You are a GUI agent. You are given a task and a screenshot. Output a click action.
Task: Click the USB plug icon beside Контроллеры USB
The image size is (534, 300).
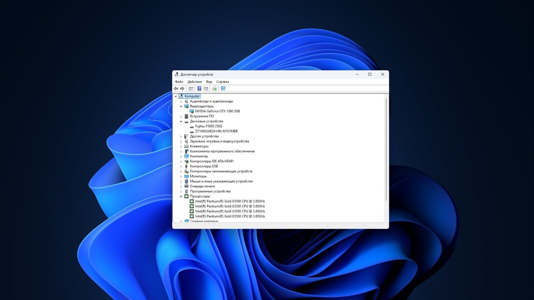(x=186, y=166)
